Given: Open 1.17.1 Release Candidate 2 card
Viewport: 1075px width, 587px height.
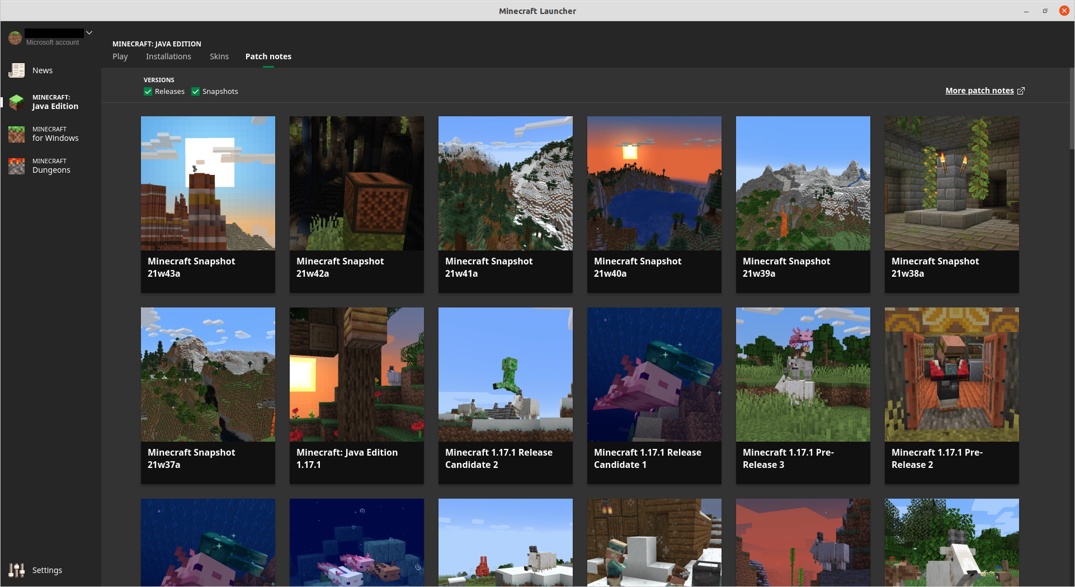Looking at the screenshot, I should [506, 395].
